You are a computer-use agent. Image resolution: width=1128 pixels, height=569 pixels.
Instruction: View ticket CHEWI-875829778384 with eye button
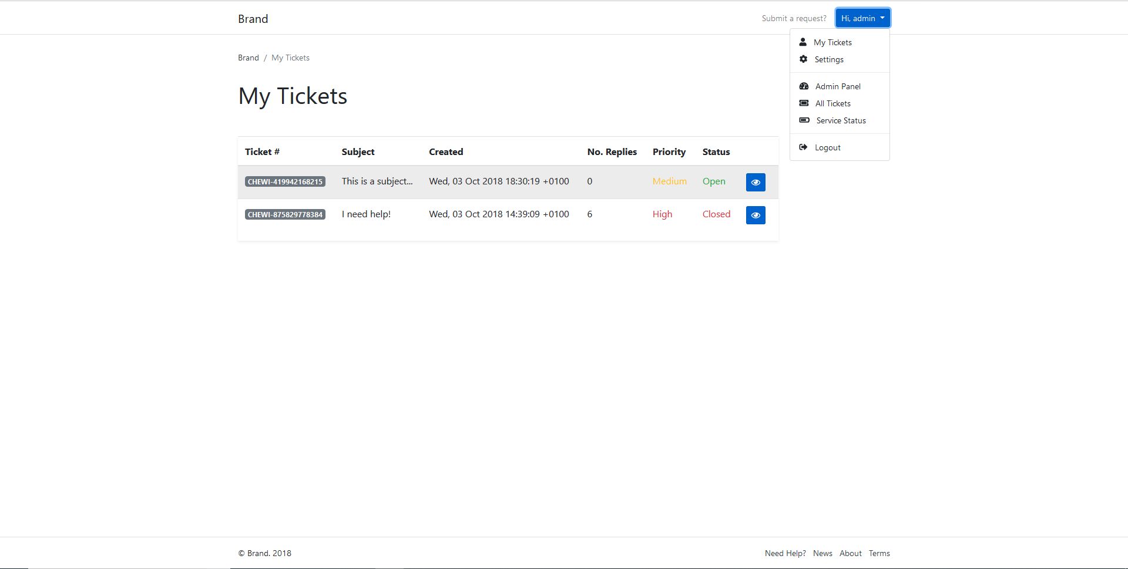point(756,215)
